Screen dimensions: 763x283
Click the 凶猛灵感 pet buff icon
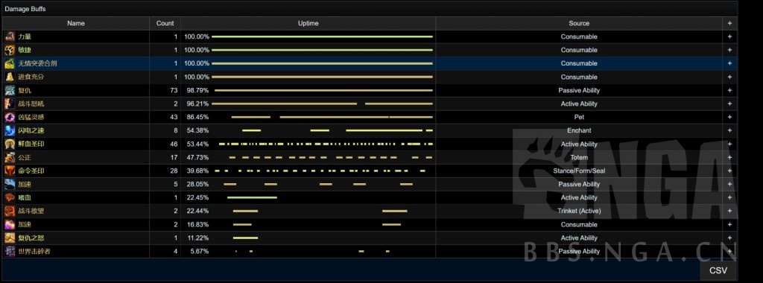[10, 117]
